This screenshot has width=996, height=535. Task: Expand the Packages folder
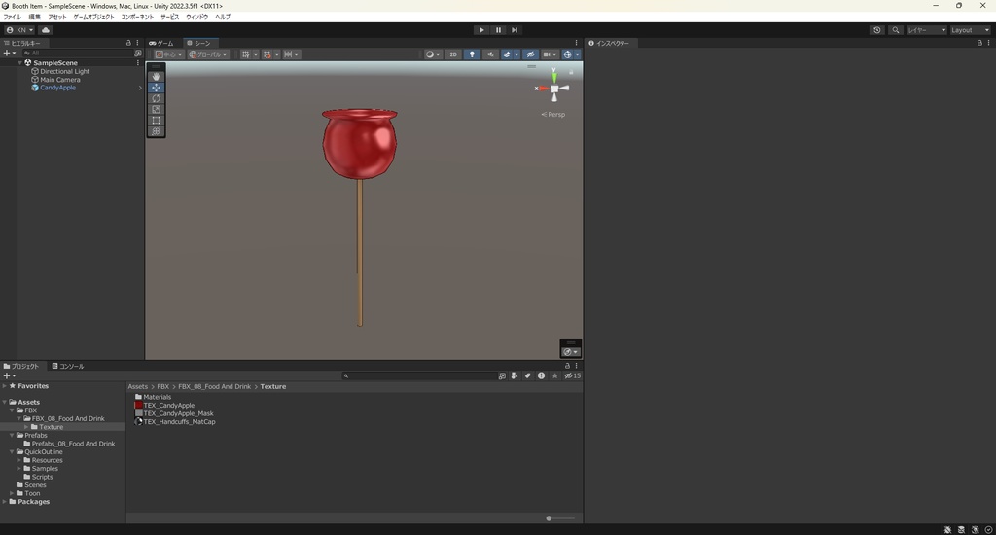tap(5, 501)
